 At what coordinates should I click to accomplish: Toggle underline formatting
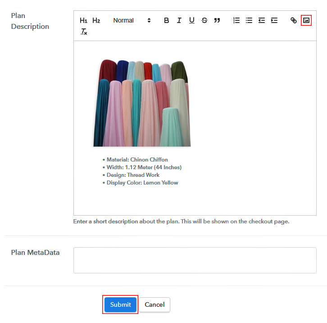192,20
